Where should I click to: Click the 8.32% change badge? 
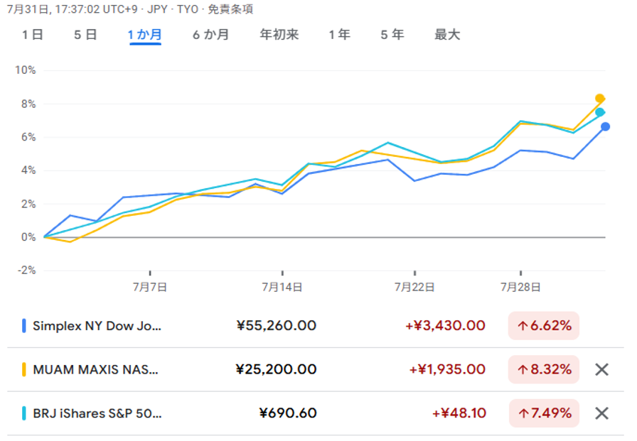[544, 369]
